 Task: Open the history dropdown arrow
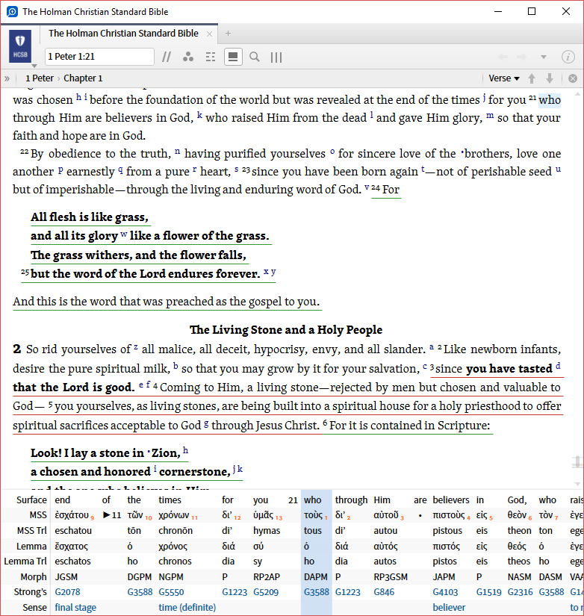click(x=544, y=57)
